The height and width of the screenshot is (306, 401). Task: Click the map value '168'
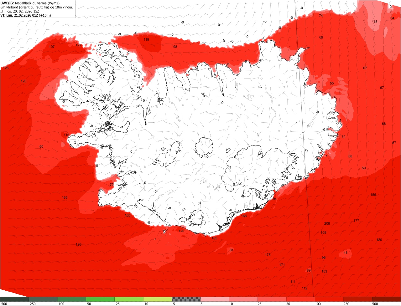click(x=244, y=216)
